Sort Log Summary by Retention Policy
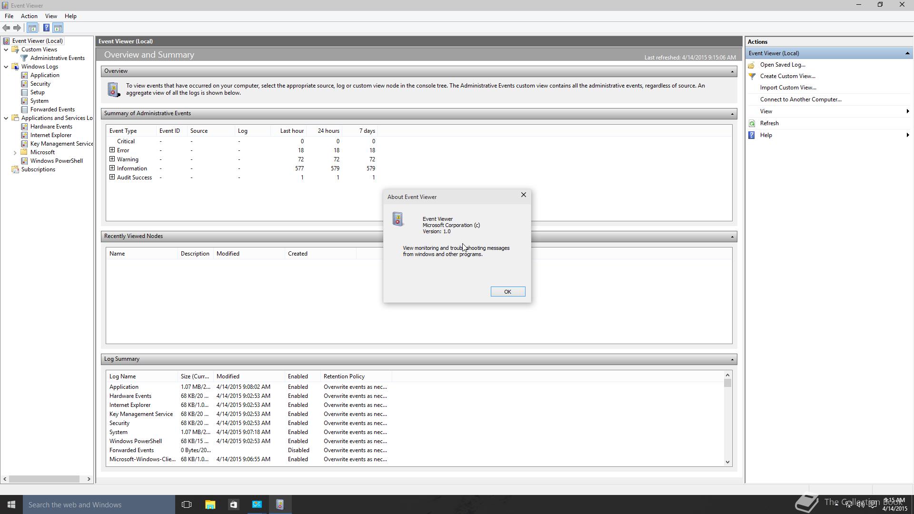Image resolution: width=914 pixels, height=514 pixels. [356, 376]
